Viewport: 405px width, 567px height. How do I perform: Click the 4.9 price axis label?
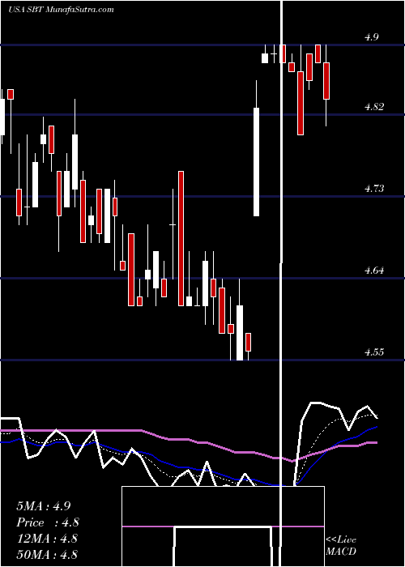pyautogui.click(x=371, y=37)
